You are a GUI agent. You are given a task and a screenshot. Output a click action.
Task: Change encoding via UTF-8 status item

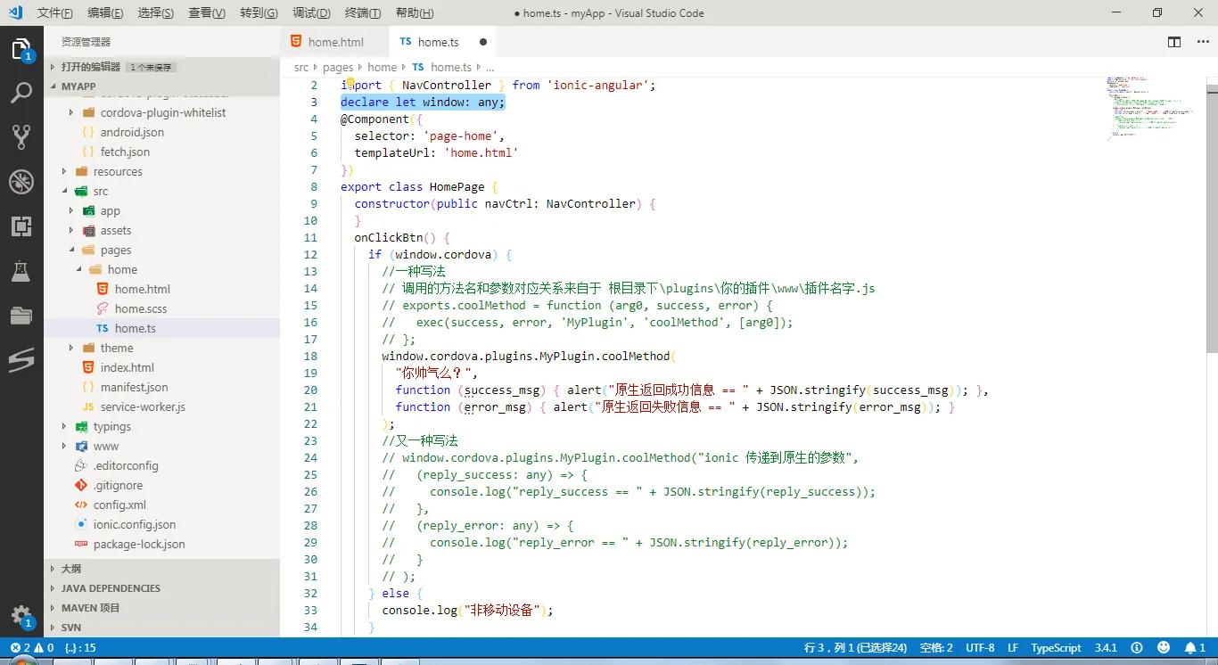pyautogui.click(x=980, y=648)
